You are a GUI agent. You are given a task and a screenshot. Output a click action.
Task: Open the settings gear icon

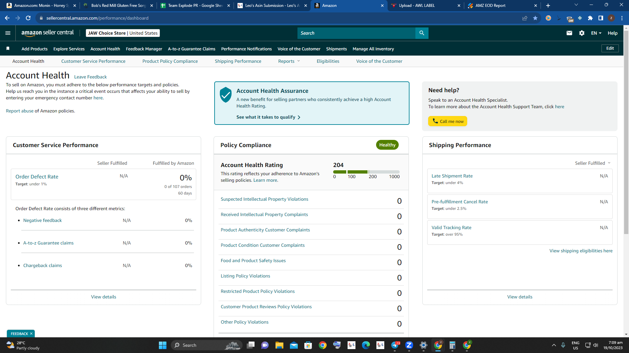point(582,33)
